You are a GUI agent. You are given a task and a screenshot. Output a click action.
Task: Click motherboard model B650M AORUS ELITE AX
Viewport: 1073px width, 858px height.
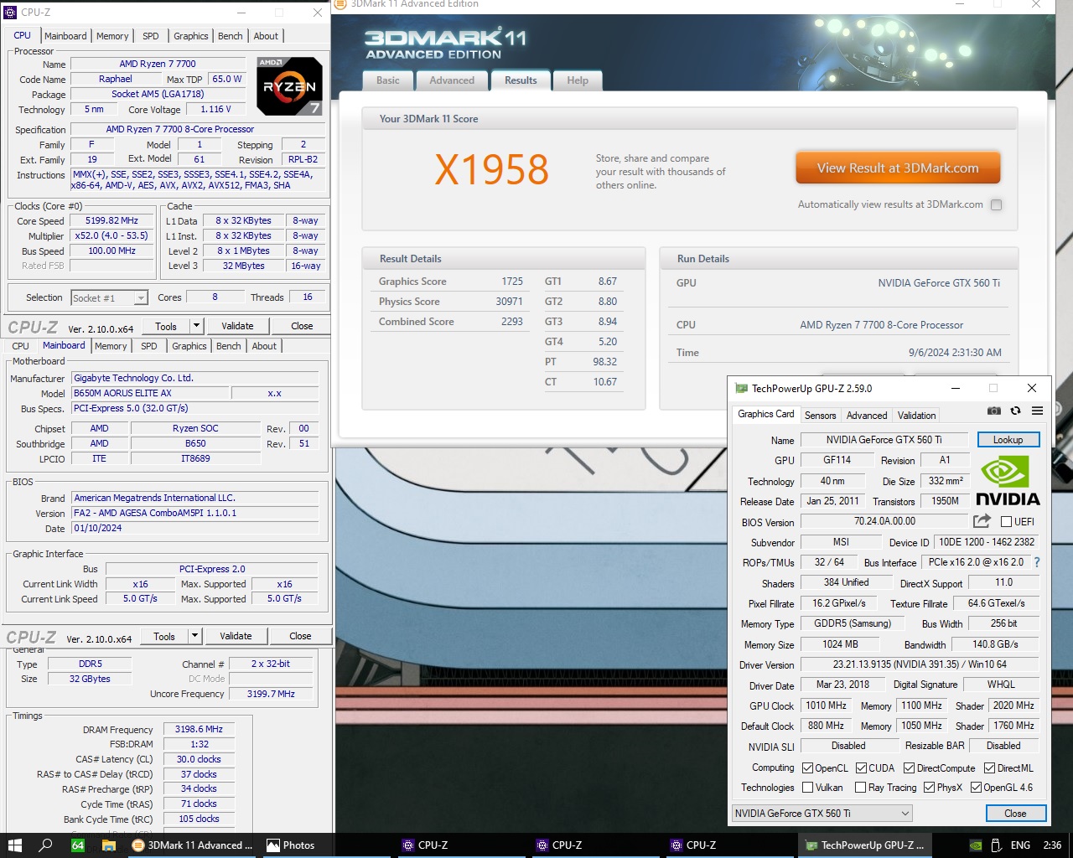[149, 393]
